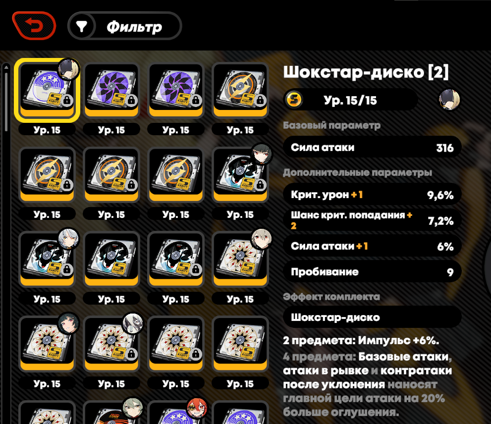Open the Фильтр filter button
Screen dimensions: 491x424
[125, 26]
